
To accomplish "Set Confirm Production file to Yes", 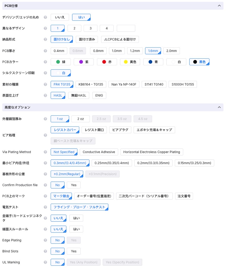I will [x=73, y=185].
